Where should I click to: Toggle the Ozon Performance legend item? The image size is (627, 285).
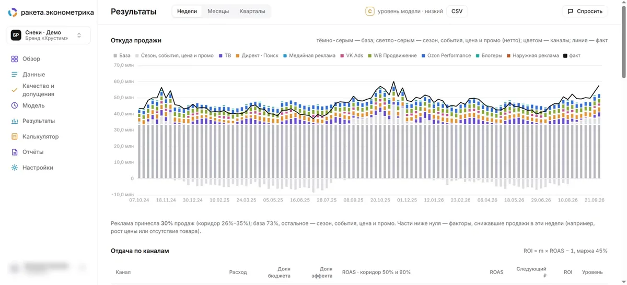coord(446,56)
